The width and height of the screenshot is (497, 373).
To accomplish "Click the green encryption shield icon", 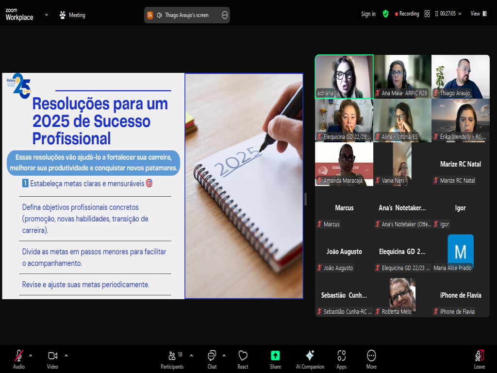I will 385,14.
